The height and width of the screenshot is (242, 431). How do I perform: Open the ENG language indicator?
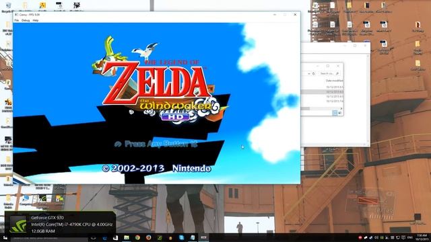coord(410,237)
